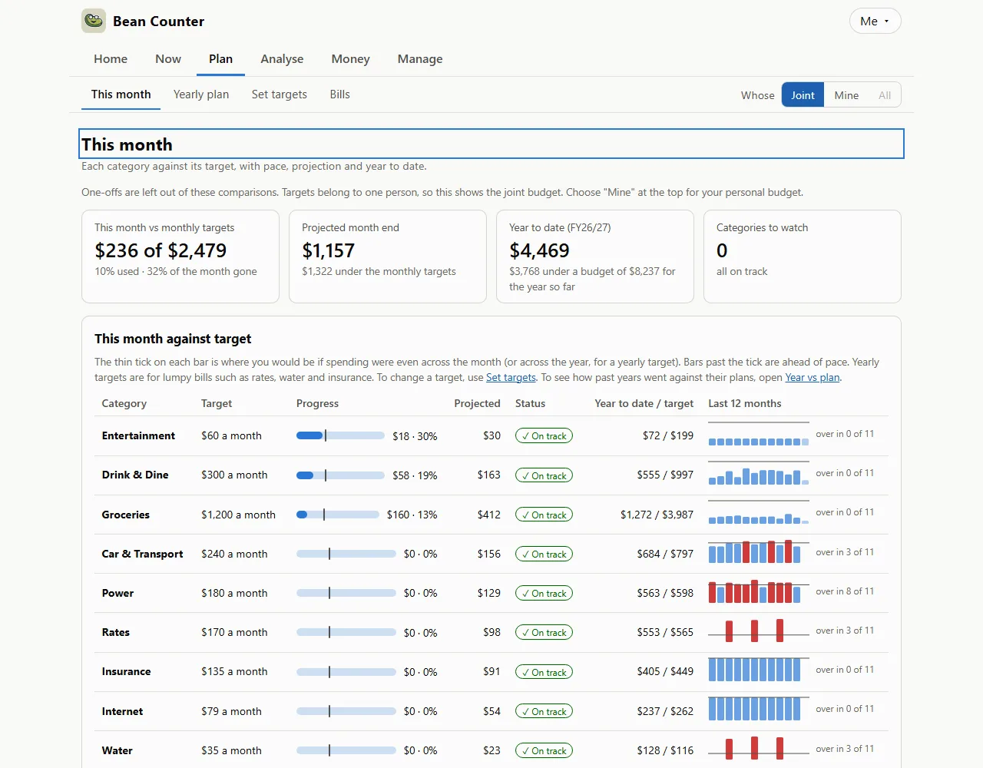Click the Rates 12-month sparkline chart
Viewport: 983px width, 768px height.
click(759, 631)
